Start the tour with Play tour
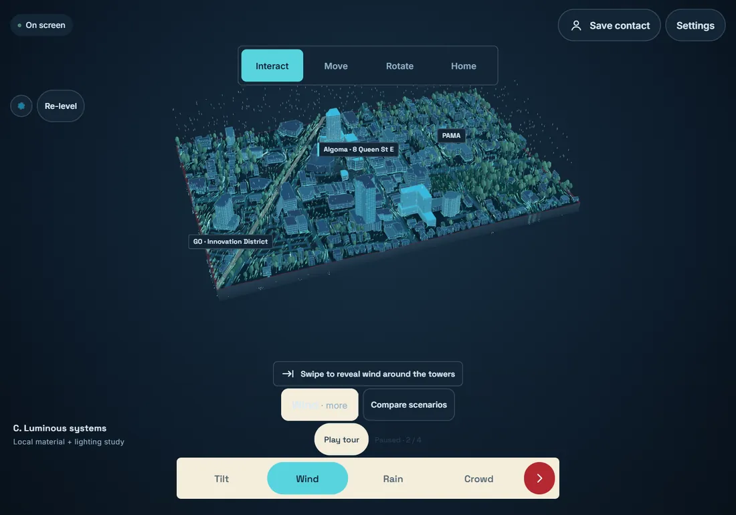The width and height of the screenshot is (736, 515). 341,439
